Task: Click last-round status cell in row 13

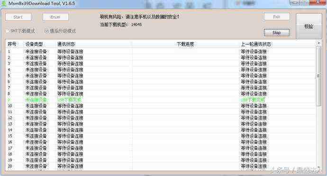Action: pyautogui.click(x=254, y=124)
